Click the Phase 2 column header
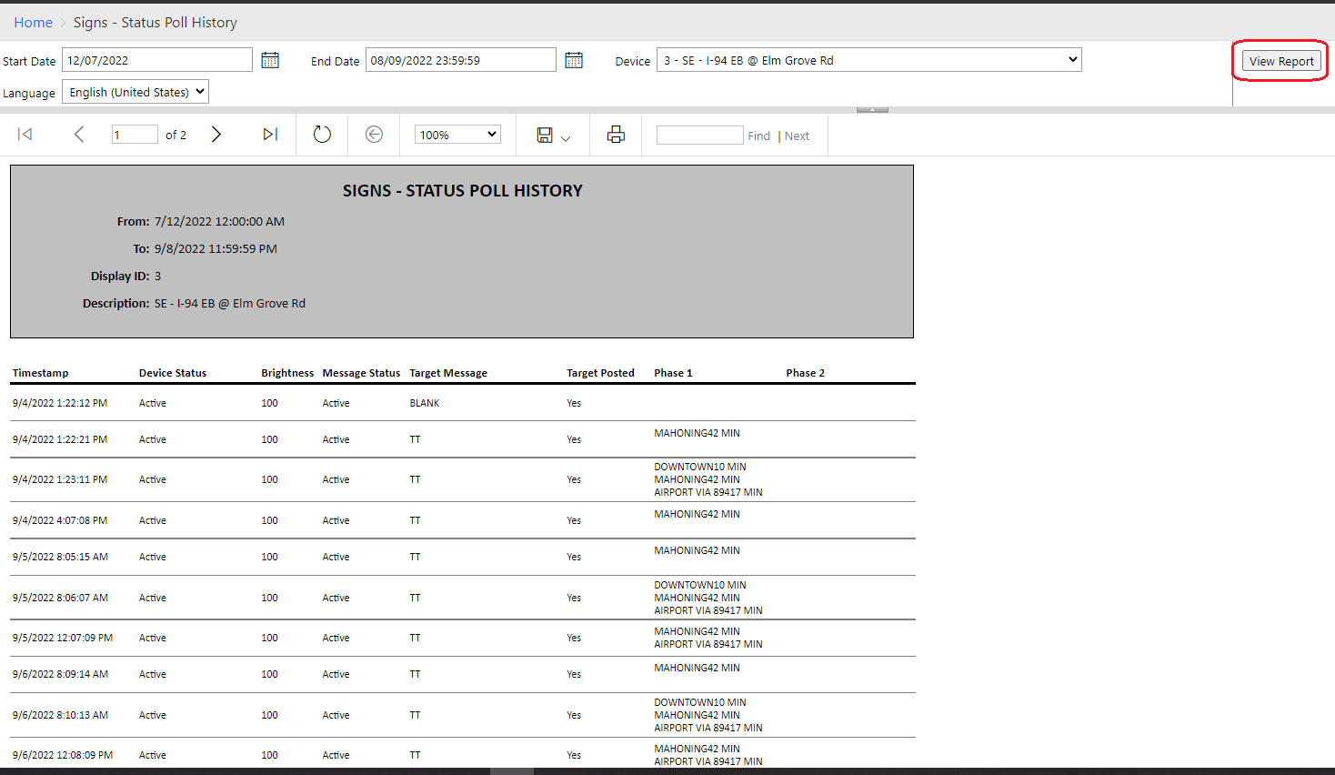The width and height of the screenshot is (1335, 775). [x=806, y=373]
